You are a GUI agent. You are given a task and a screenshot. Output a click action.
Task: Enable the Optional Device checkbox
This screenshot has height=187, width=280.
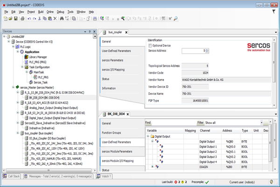tap(150, 45)
